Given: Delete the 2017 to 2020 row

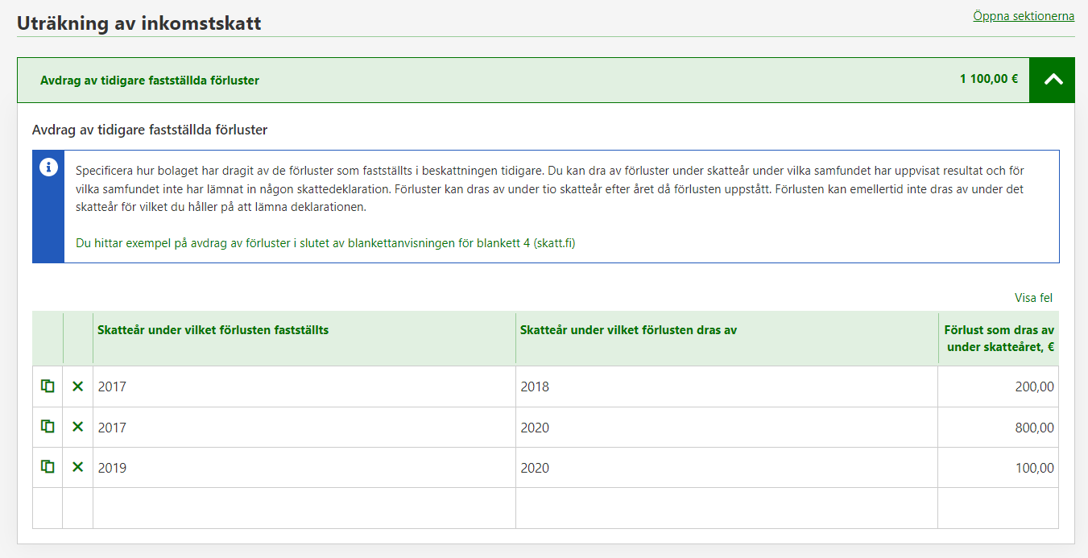Looking at the screenshot, I should pos(77,427).
